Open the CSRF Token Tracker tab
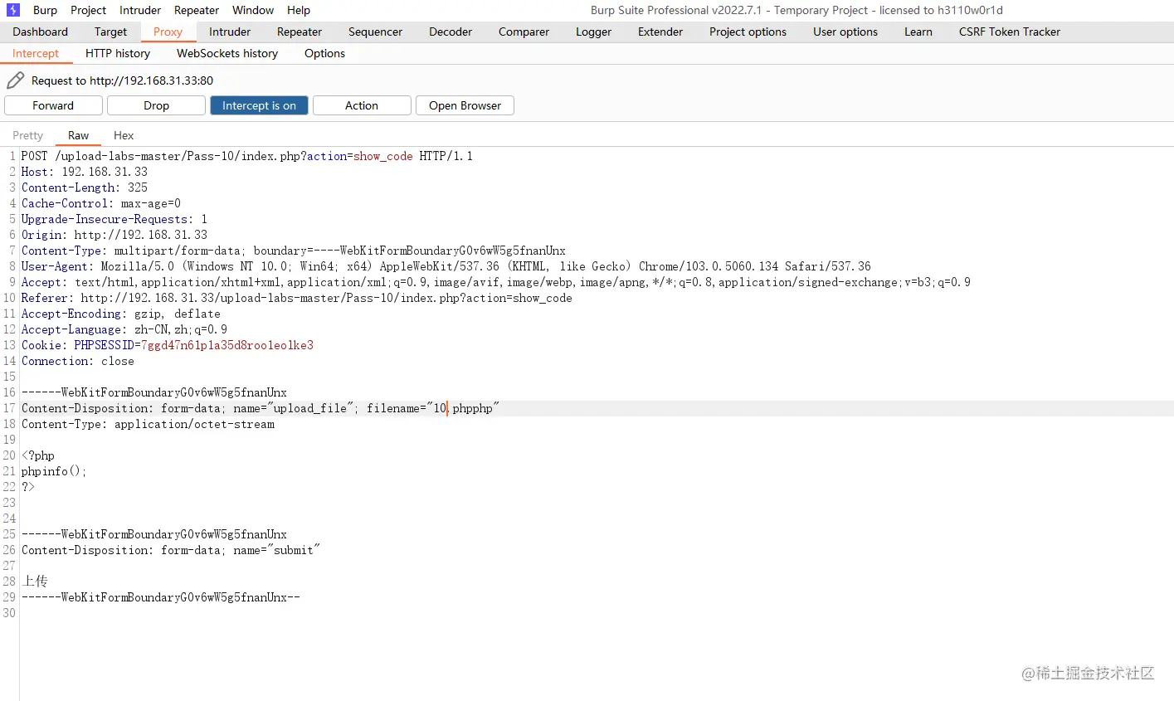The height and width of the screenshot is (701, 1174). [x=1010, y=32]
